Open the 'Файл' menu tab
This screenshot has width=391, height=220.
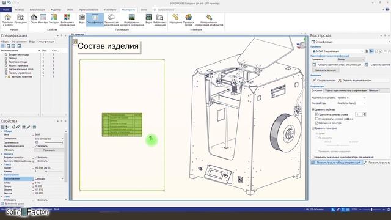tap(5, 10)
